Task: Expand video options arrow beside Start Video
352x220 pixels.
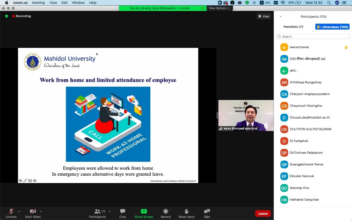Action: [x=41, y=212]
